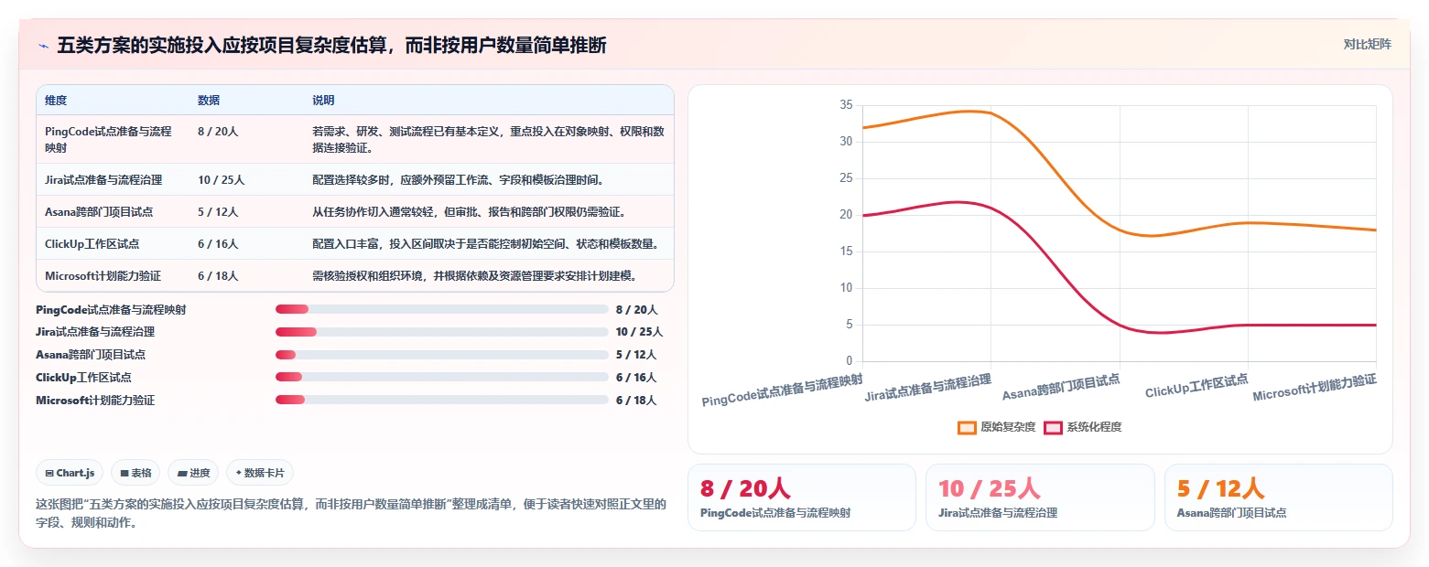Click the ClickUp progress bar
1429x567 pixels.
coord(442,377)
